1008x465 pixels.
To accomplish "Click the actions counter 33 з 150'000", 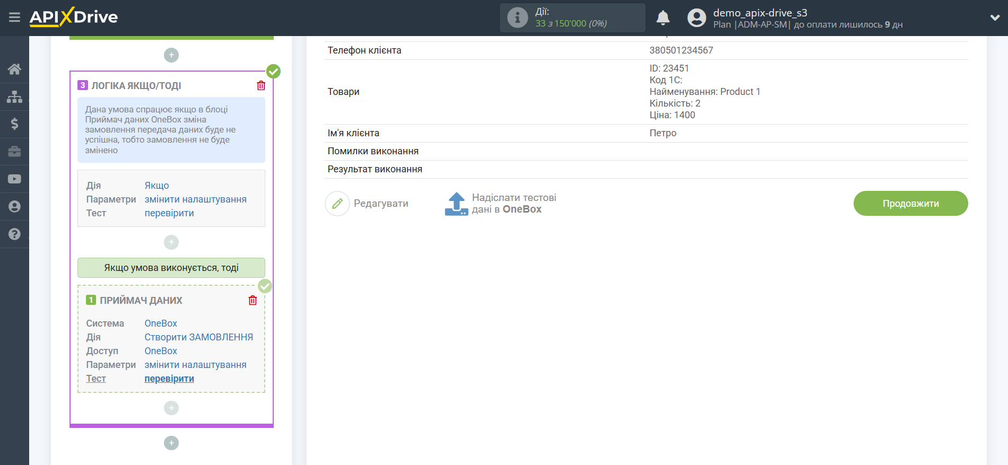I will click(571, 23).
